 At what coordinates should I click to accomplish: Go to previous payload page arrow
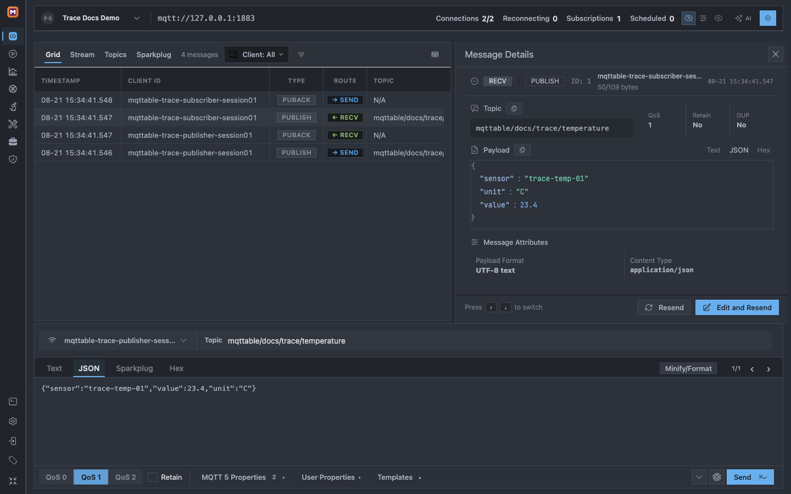(x=752, y=369)
